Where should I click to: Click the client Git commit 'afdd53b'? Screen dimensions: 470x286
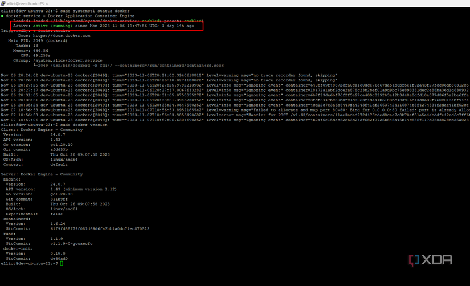pyautogui.click(x=59, y=150)
